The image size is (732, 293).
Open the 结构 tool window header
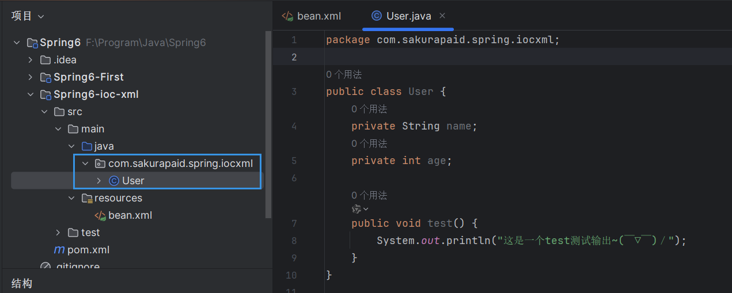[22, 284]
